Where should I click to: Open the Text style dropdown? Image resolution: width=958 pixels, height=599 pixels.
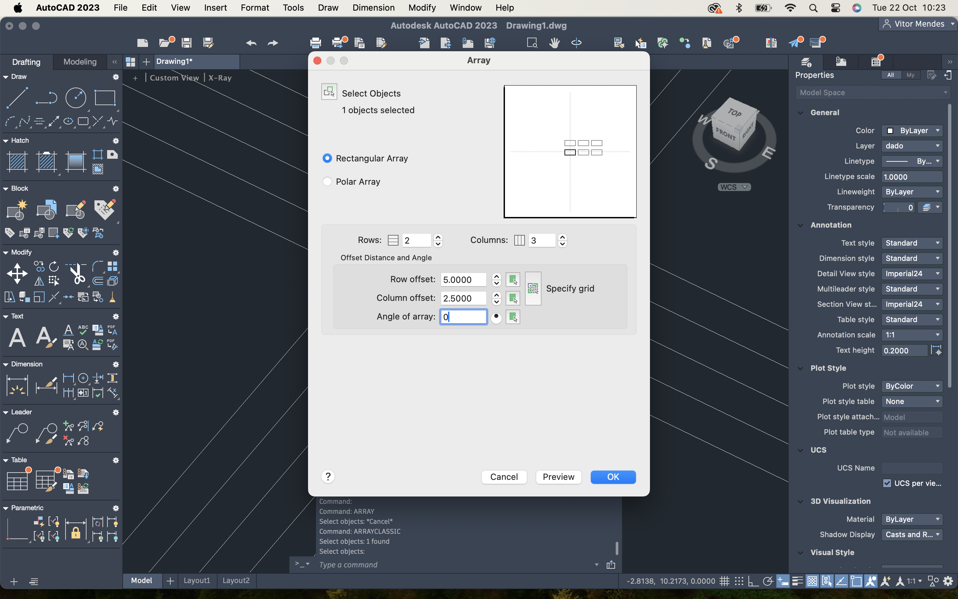click(912, 243)
